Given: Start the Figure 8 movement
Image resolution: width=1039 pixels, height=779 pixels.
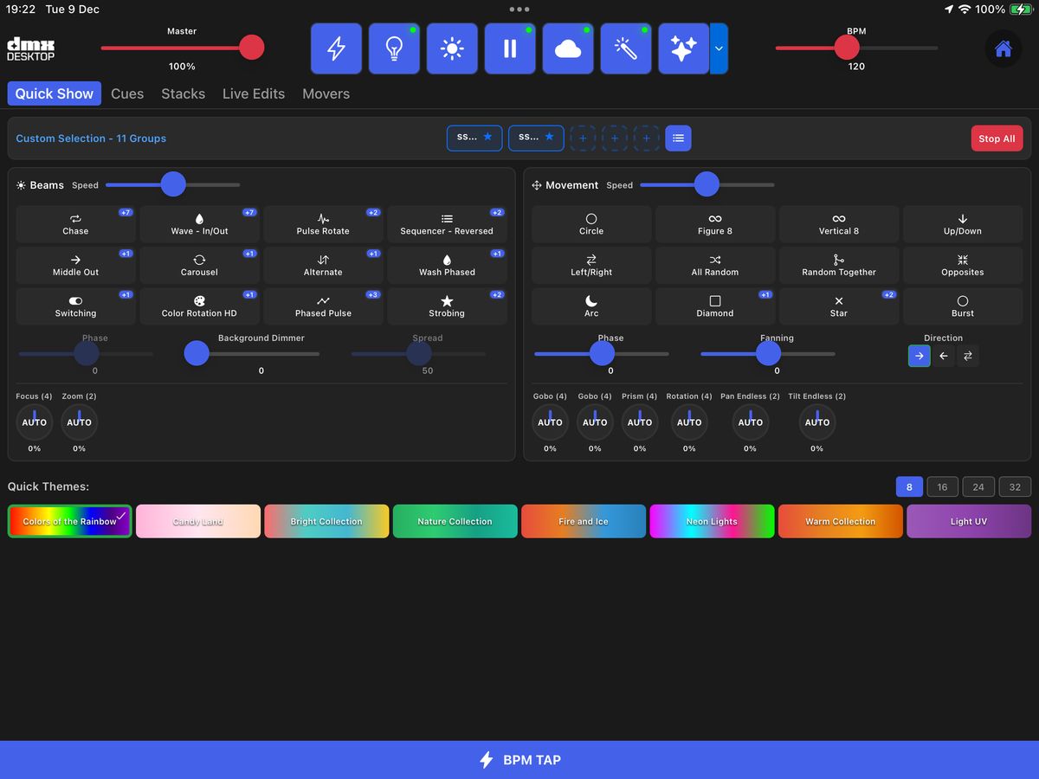Looking at the screenshot, I should (x=715, y=224).
